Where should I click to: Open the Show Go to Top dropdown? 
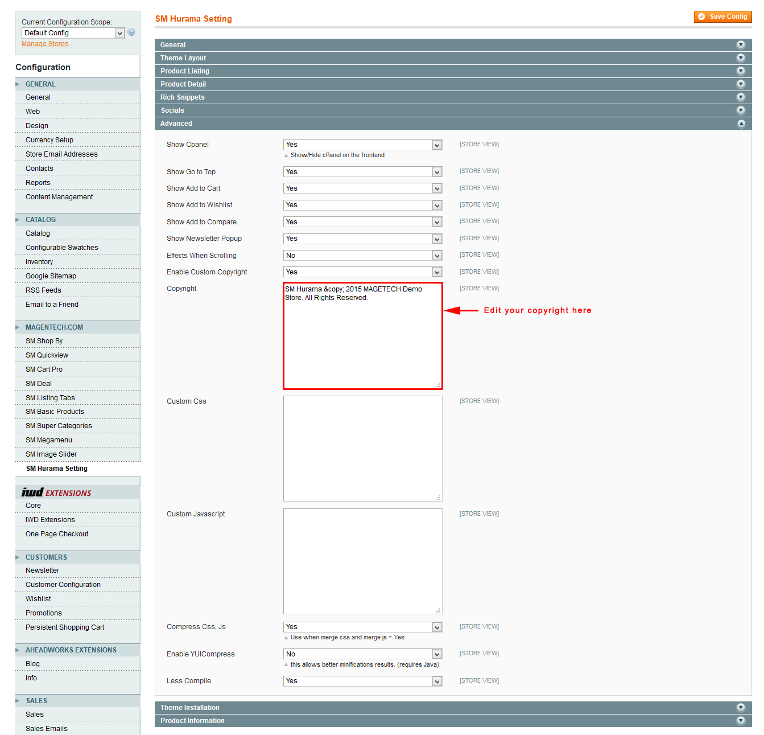click(x=363, y=172)
